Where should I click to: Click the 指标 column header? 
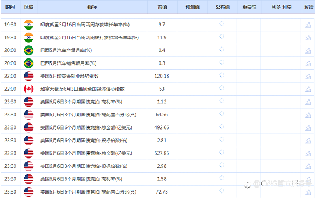92,7
